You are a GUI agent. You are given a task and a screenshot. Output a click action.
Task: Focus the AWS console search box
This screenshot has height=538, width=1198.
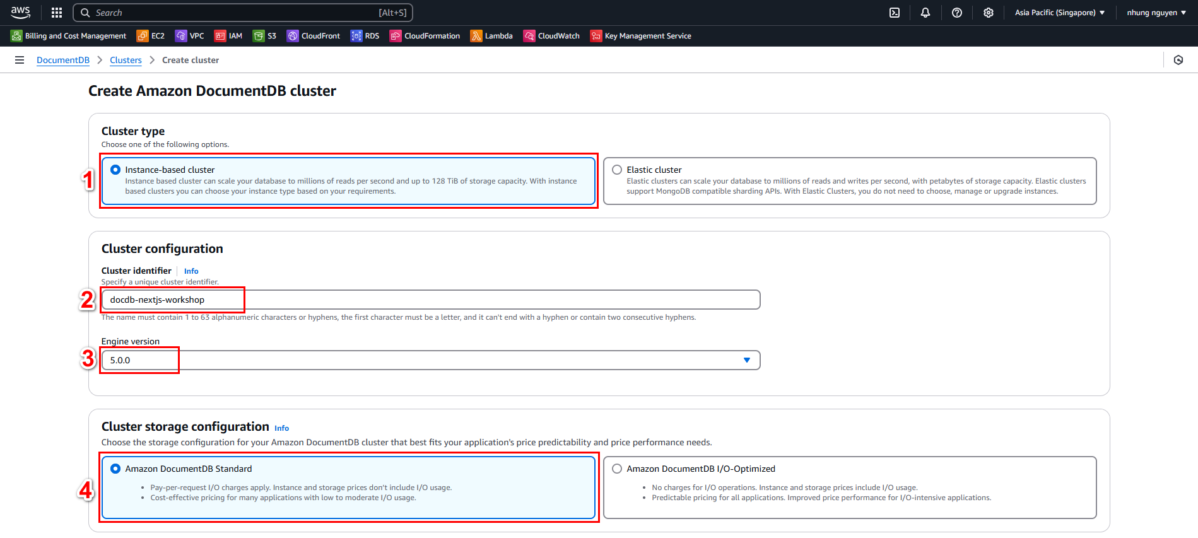(x=243, y=13)
